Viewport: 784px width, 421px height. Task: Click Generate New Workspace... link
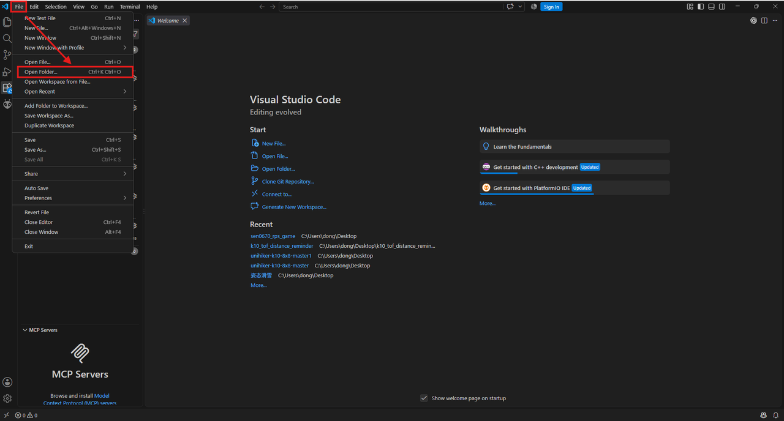294,207
